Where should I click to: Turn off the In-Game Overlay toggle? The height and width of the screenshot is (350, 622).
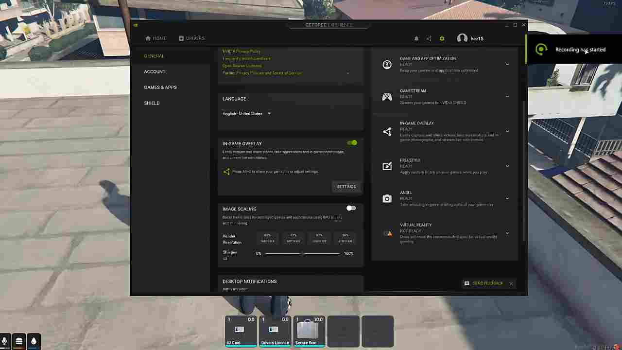(352, 142)
